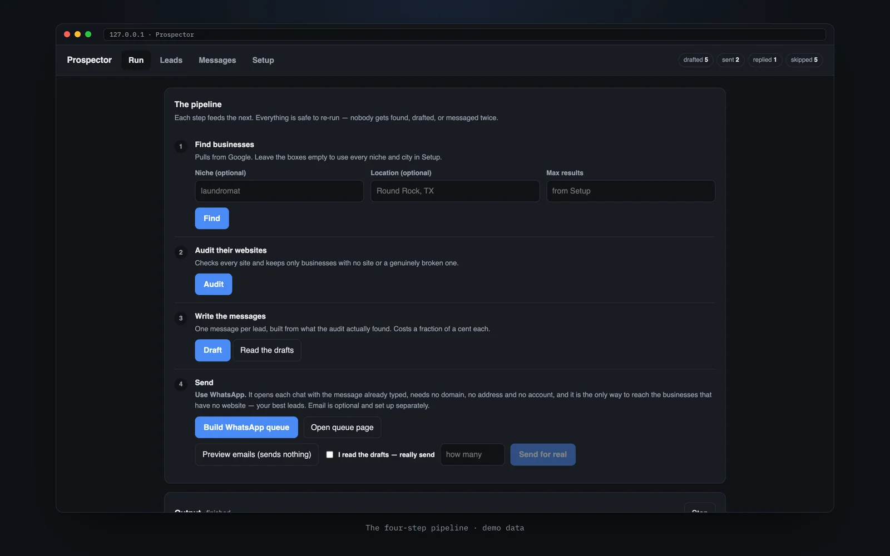Click the drafted 5 status pill
Viewport: 890px width, 556px height.
coord(696,60)
